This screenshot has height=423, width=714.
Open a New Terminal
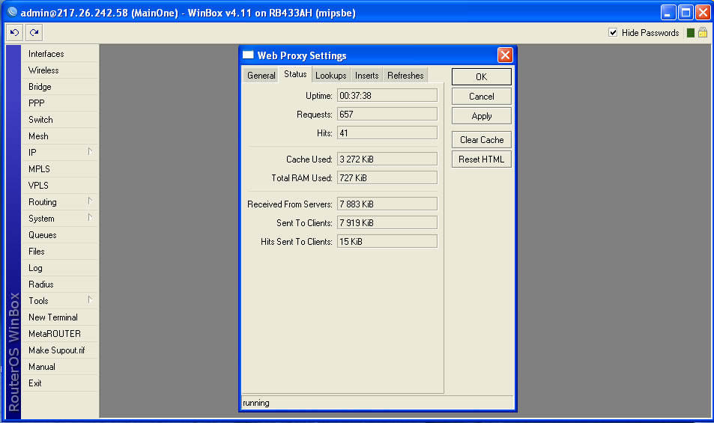click(x=60, y=317)
